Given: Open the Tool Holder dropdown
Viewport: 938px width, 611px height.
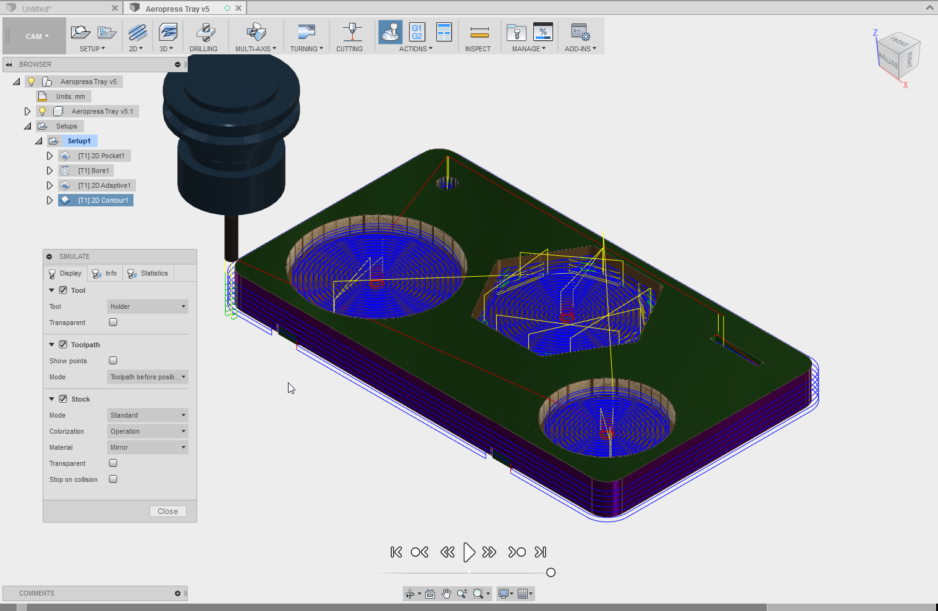Looking at the screenshot, I should [148, 306].
